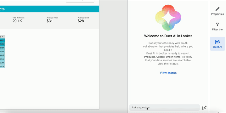Open the Properties pencil panel
The width and height of the screenshot is (226, 113).
(218, 11)
